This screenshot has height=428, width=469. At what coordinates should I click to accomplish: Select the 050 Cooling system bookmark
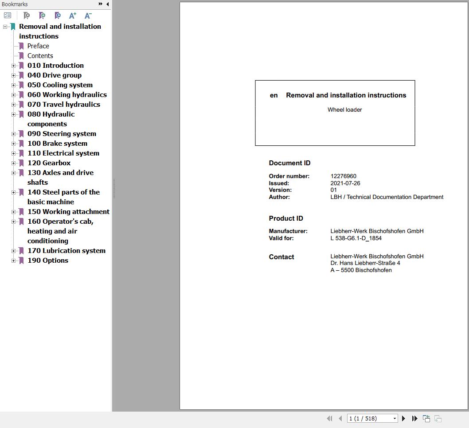coord(60,85)
